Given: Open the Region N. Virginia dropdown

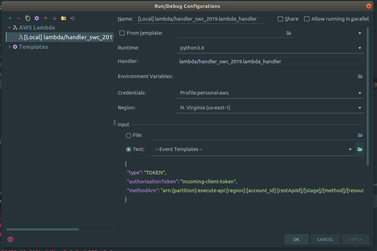Looking at the screenshot, I should [x=270, y=108].
